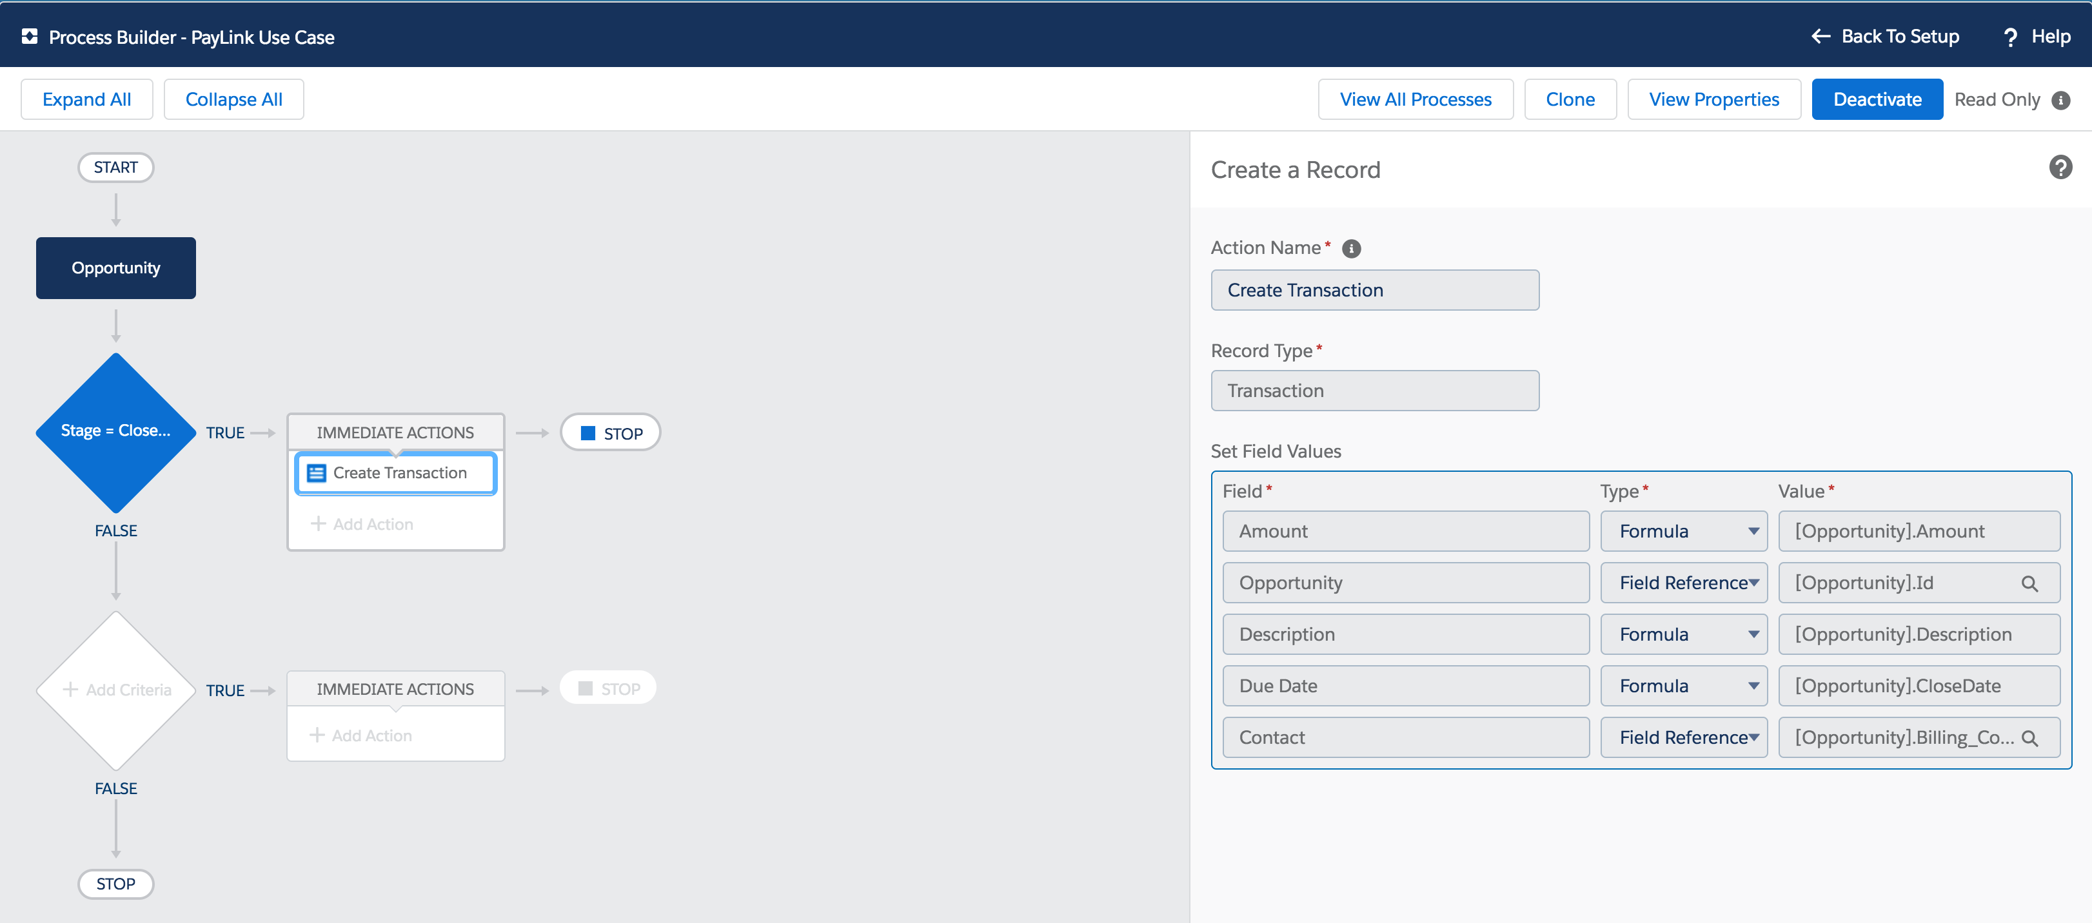Click the [Opportunity].Description value field
Image resolution: width=2092 pixels, height=923 pixels.
pos(1919,635)
